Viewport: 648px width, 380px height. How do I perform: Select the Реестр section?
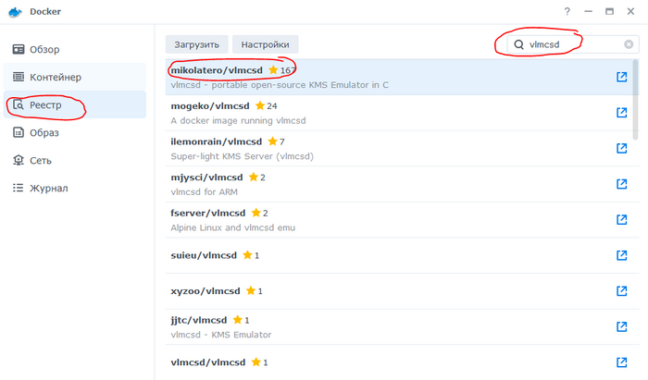click(75, 104)
